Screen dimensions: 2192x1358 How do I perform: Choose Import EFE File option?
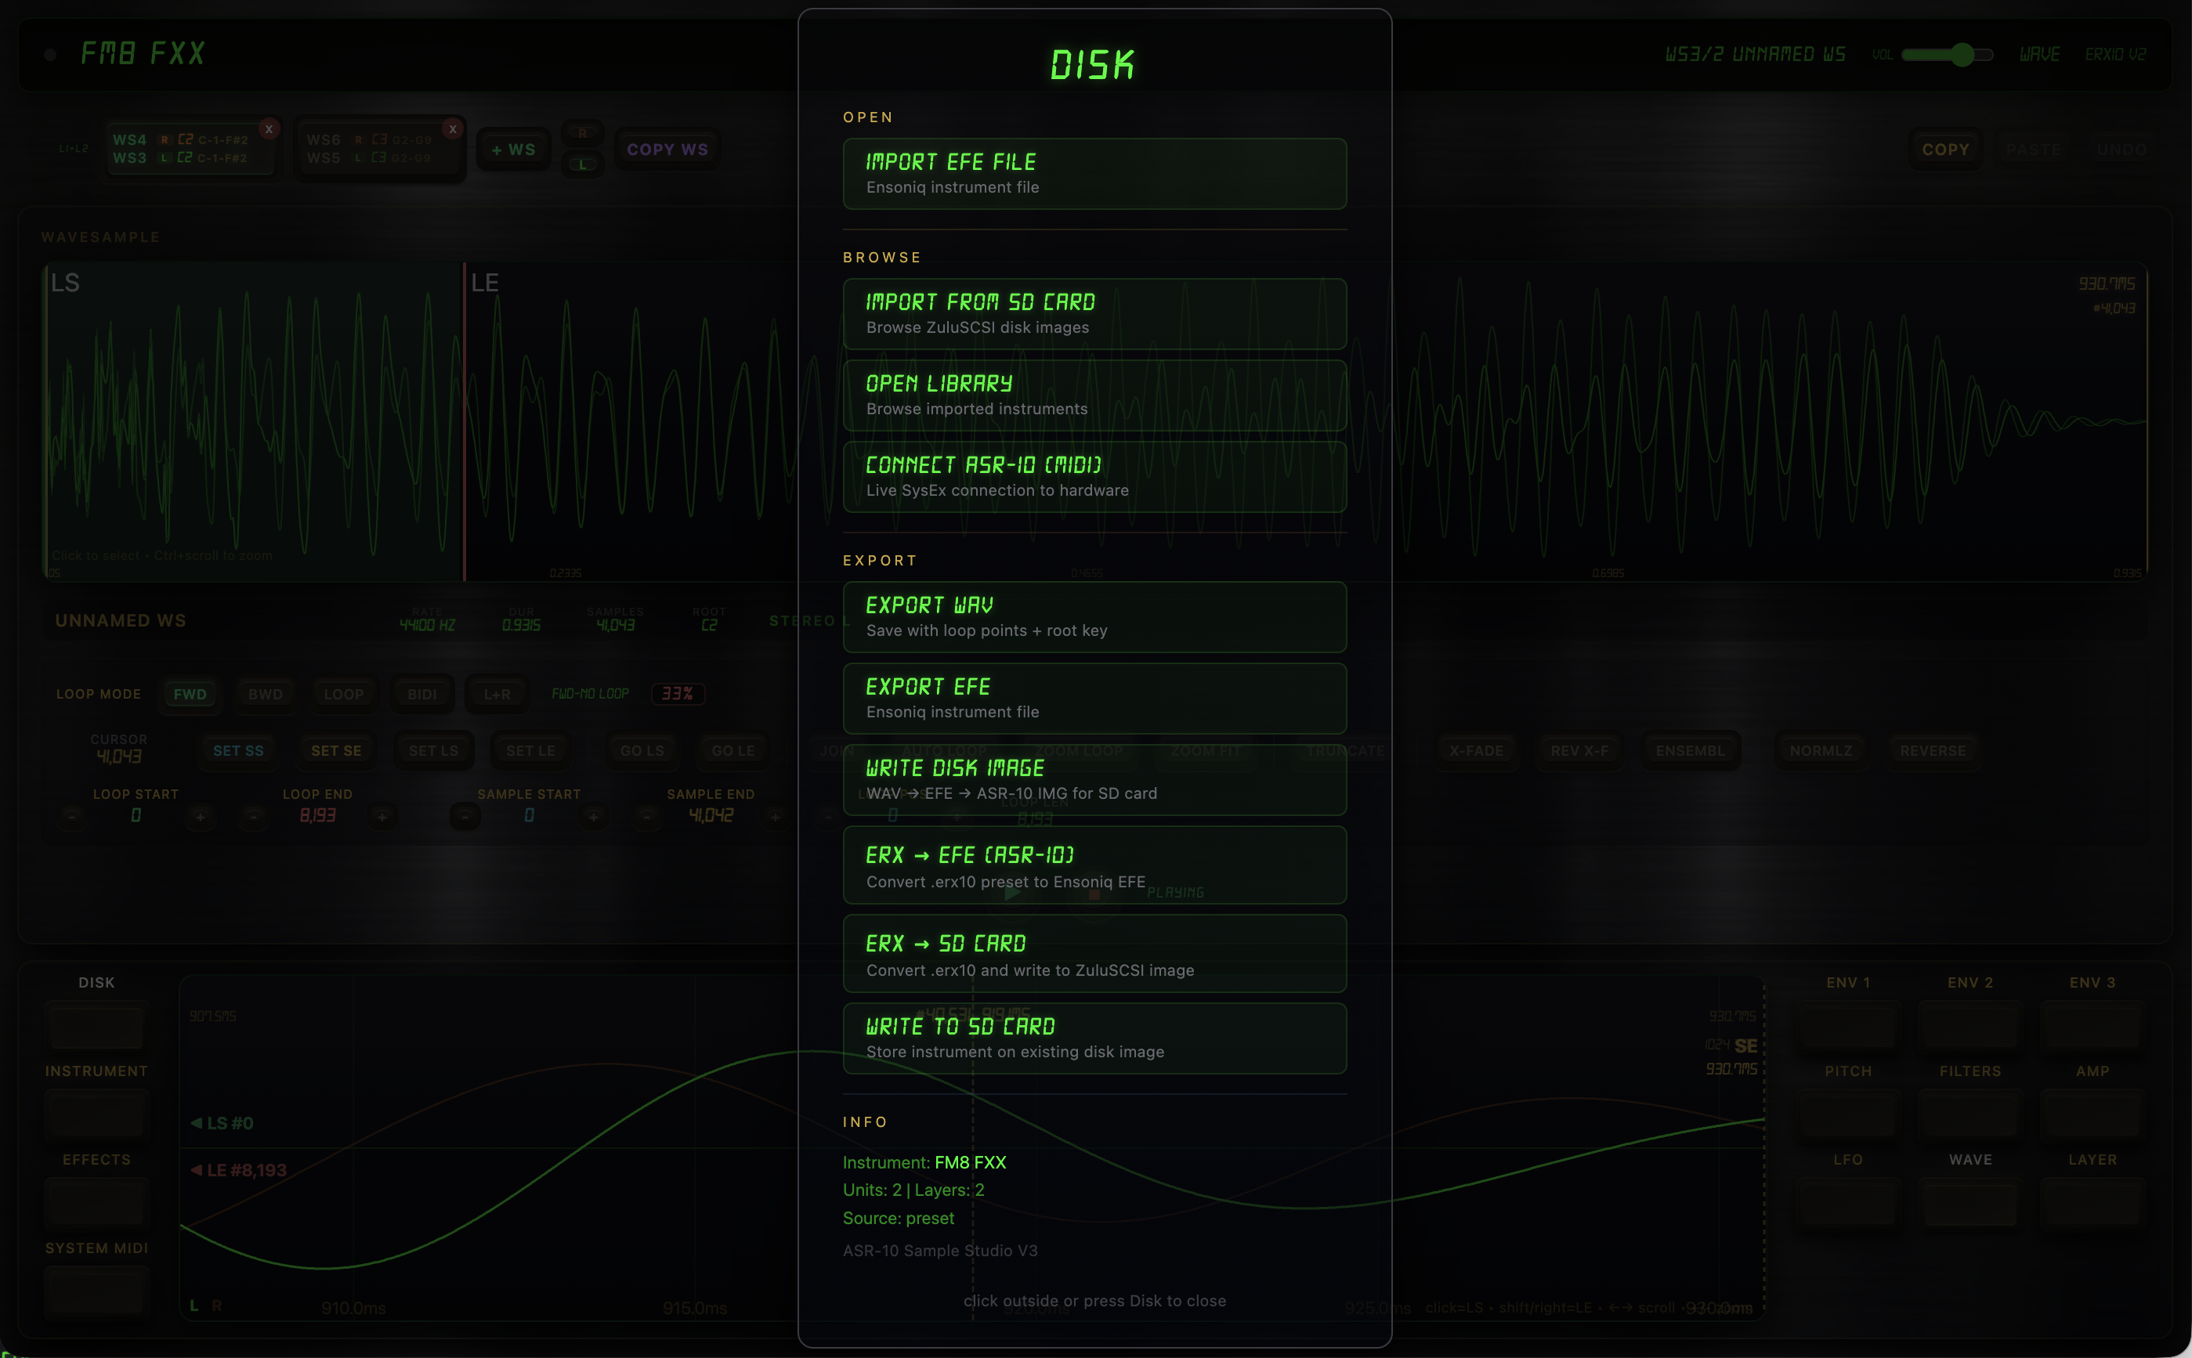pos(1094,173)
